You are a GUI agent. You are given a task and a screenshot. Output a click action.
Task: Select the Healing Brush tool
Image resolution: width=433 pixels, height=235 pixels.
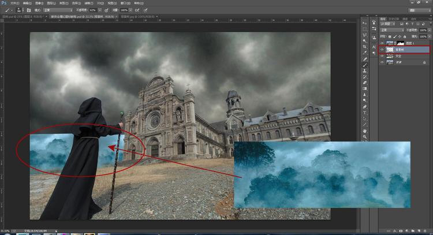click(x=364, y=59)
